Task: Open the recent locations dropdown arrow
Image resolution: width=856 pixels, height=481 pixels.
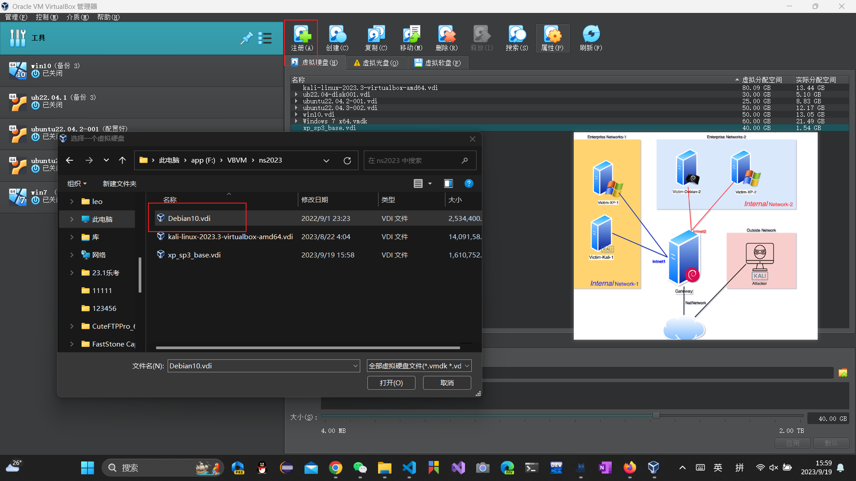Action: click(106, 160)
